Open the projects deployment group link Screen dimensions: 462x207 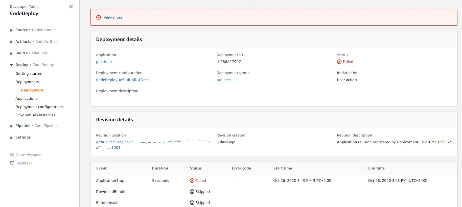pyautogui.click(x=223, y=80)
